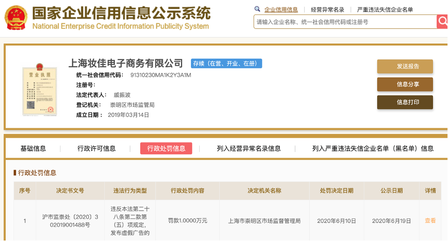Click the 信息打印 button

coord(405,102)
